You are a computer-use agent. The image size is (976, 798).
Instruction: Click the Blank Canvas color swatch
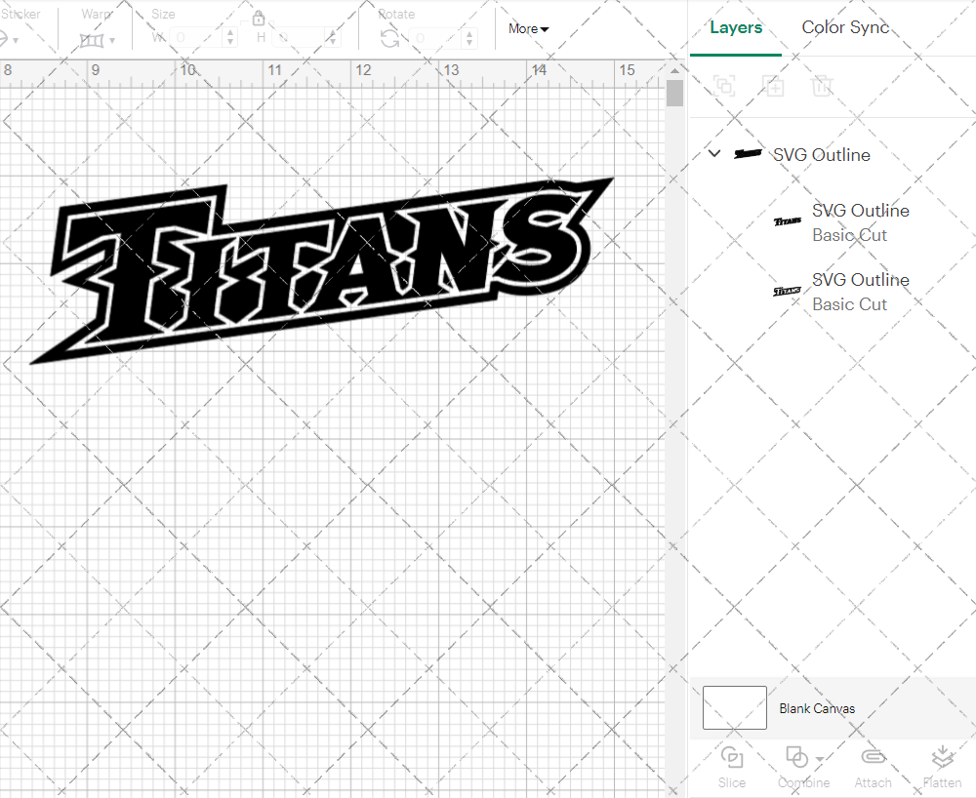click(x=734, y=708)
